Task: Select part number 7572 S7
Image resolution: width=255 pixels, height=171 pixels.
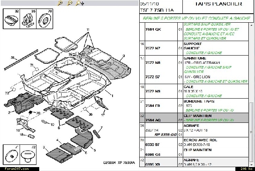Action: [x=153, y=77]
